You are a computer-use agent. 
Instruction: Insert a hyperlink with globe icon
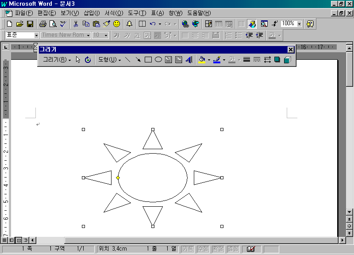tap(185, 24)
